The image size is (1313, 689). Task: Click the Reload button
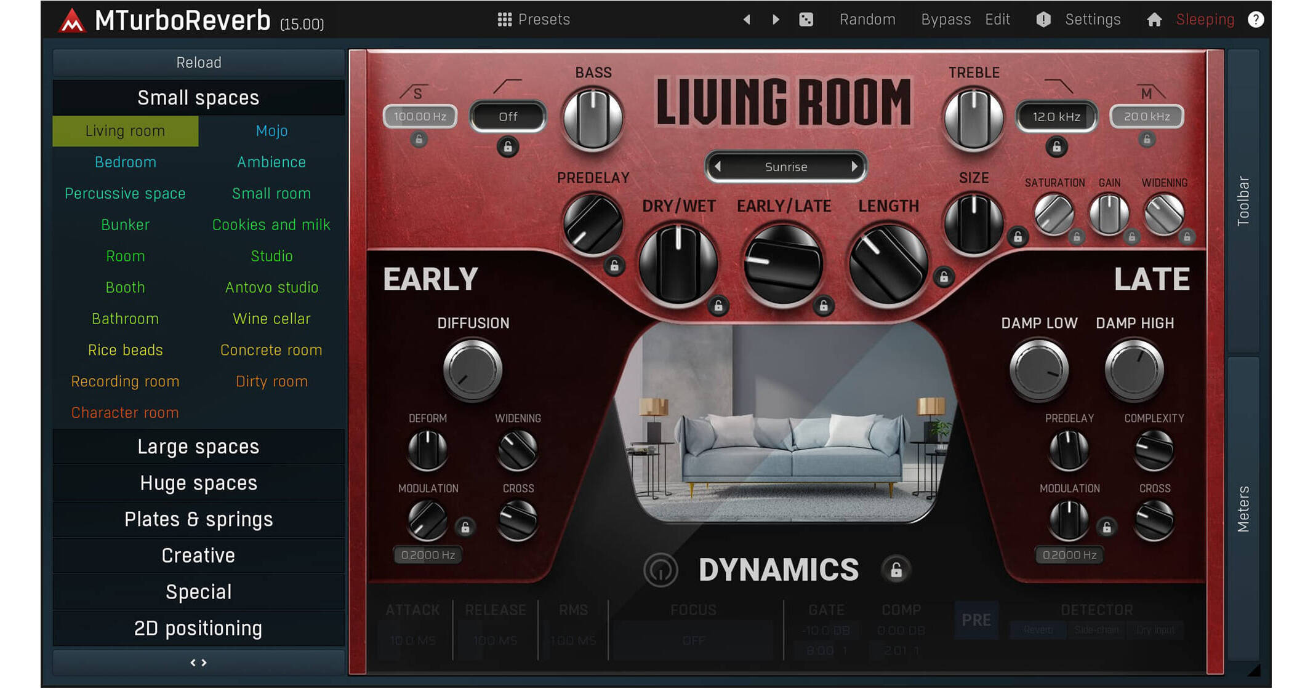[198, 62]
